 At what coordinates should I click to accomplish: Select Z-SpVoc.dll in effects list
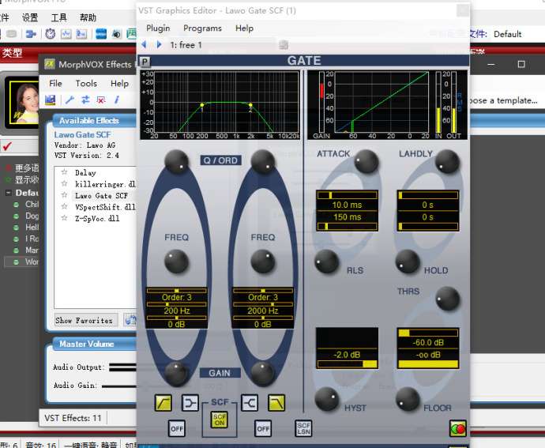(x=97, y=219)
